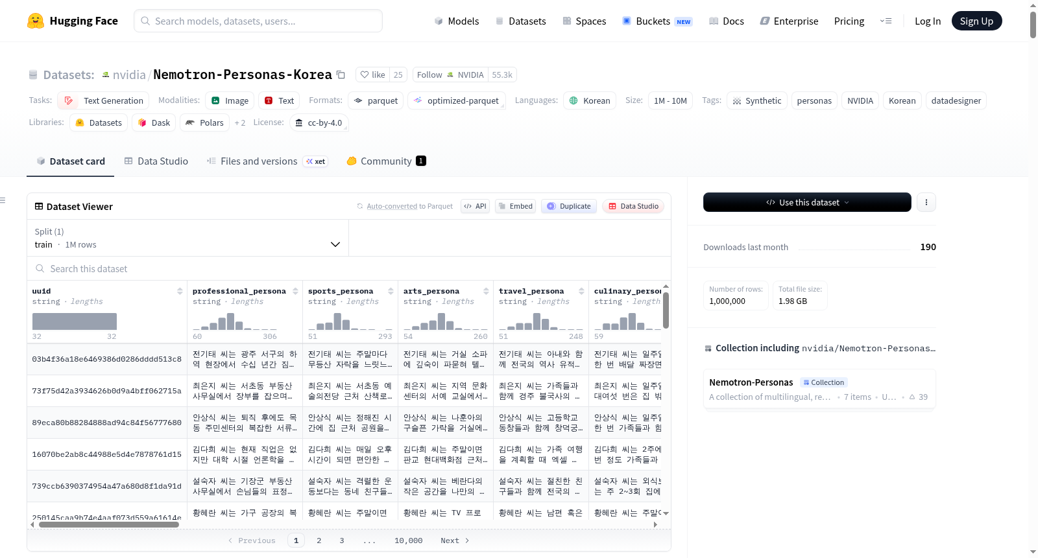Open the Use this dataset dropdown

(x=807, y=202)
